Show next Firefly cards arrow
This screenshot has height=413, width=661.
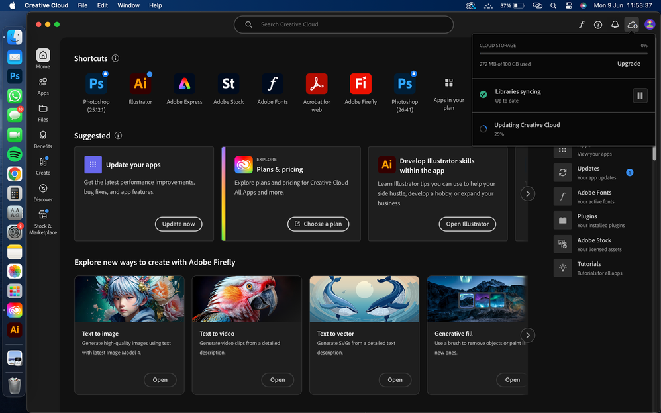pyautogui.click(x=527, y=335)
